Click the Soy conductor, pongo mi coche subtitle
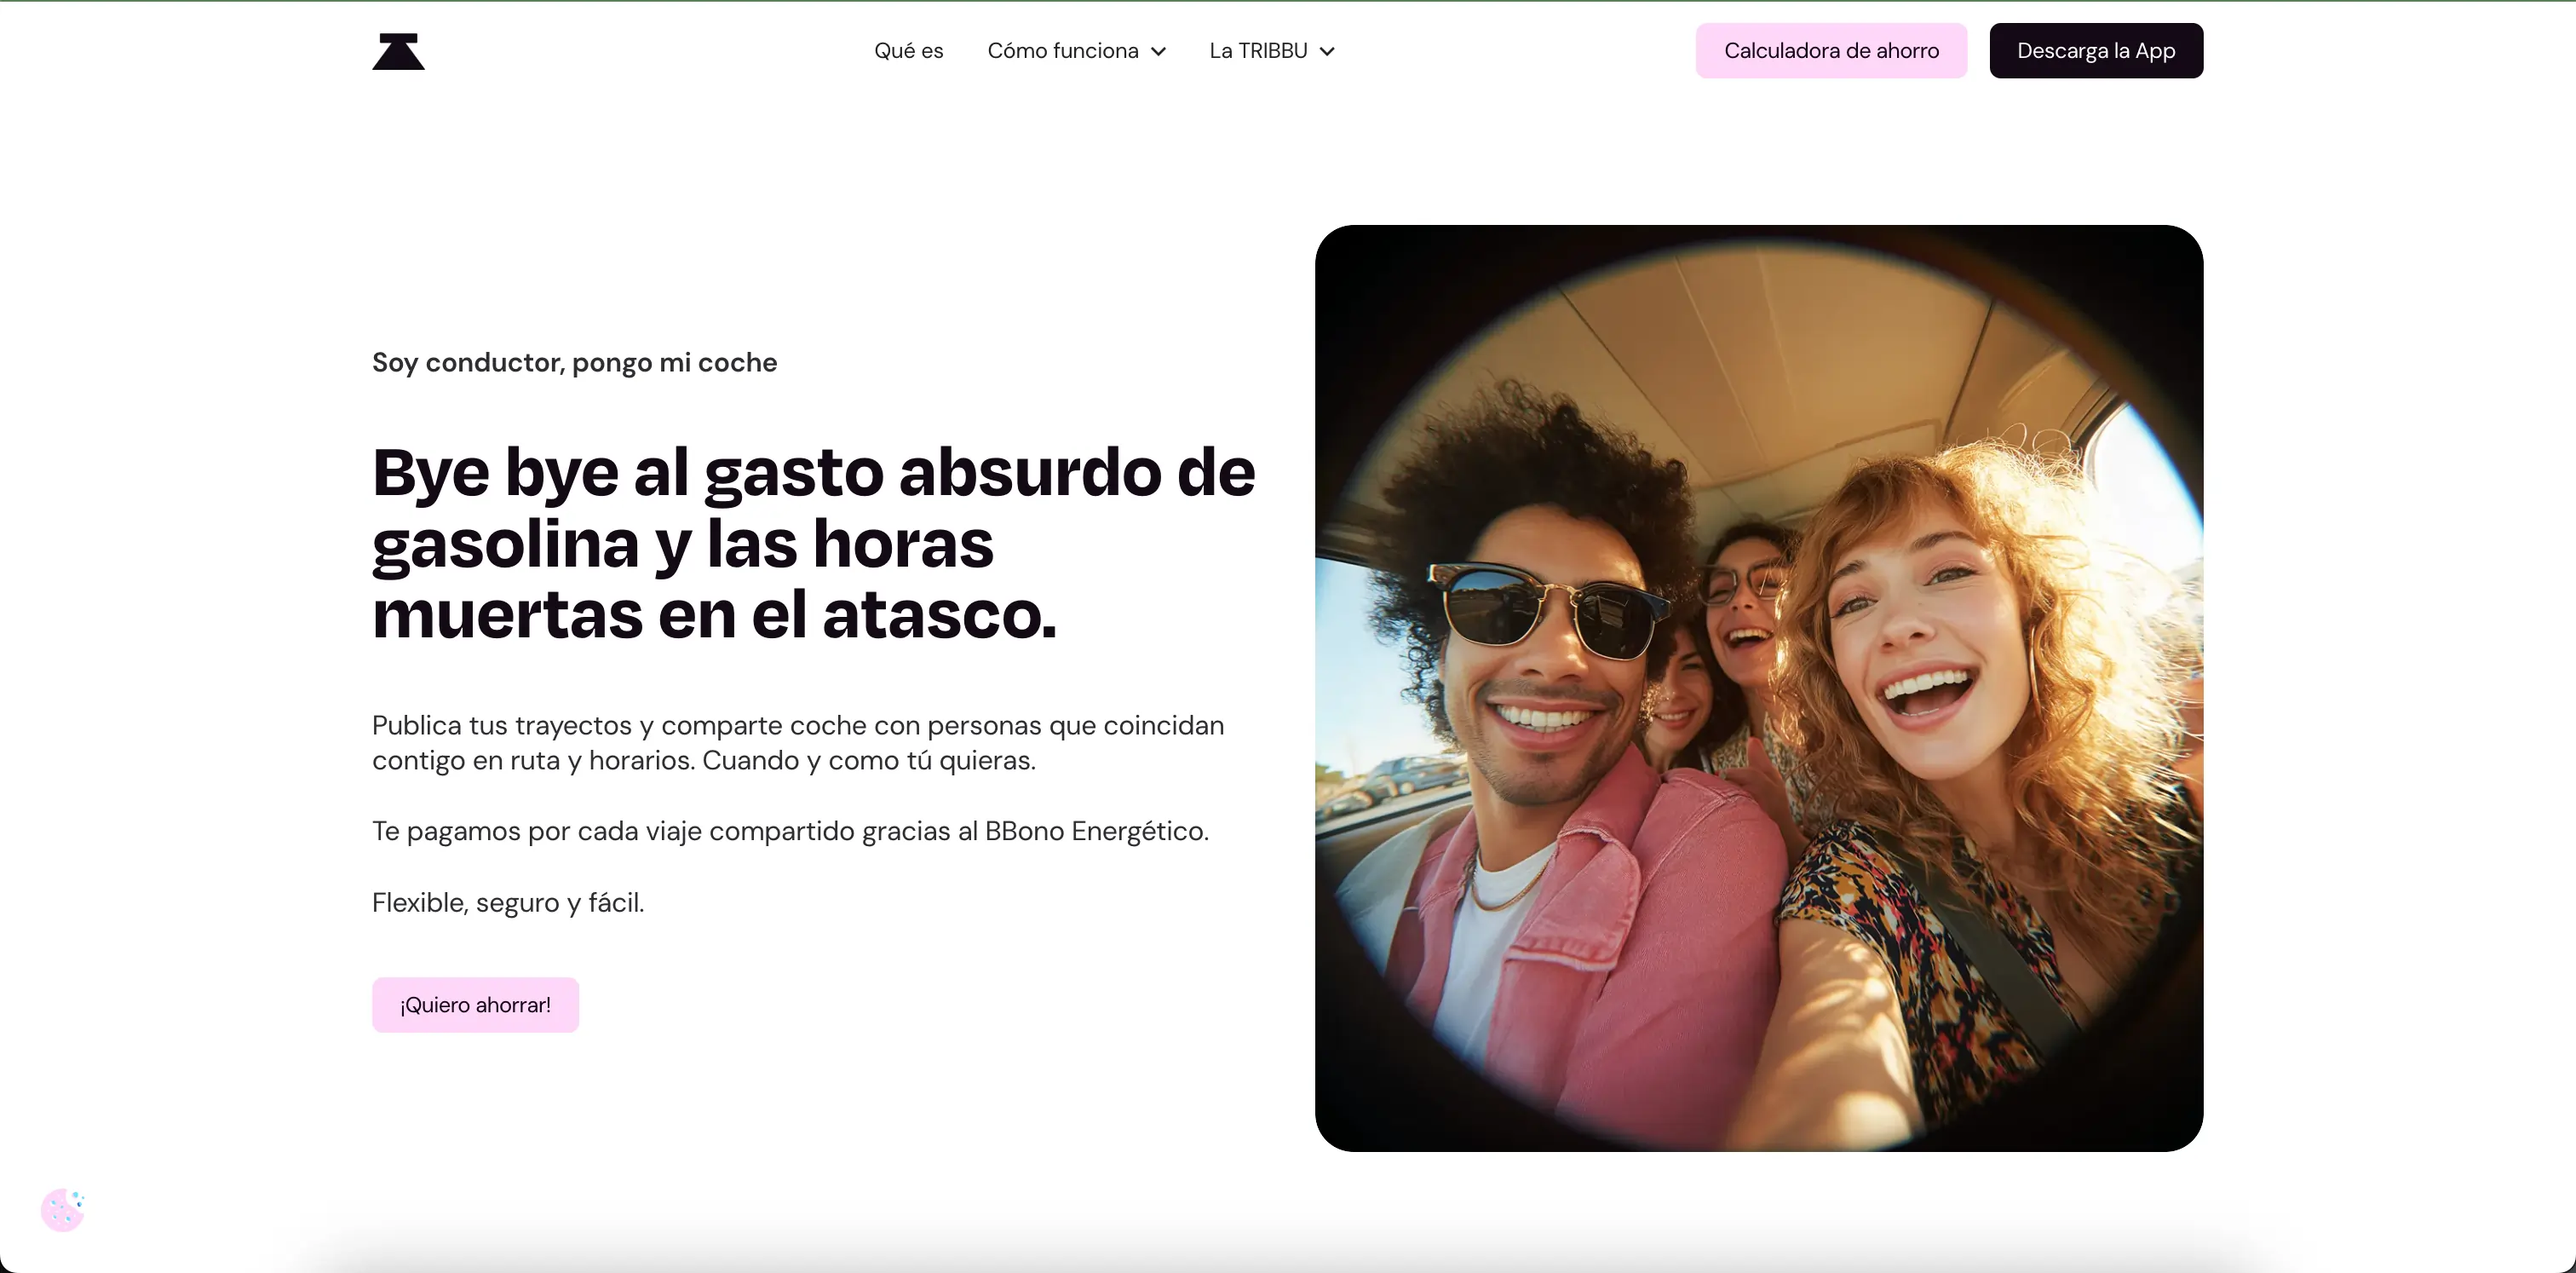Image resolution: width=2576 pixels, height=1273 pixels. tap(574, 362)
